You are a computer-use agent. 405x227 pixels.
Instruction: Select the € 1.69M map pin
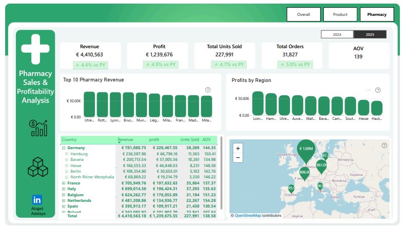click(306, 150)
